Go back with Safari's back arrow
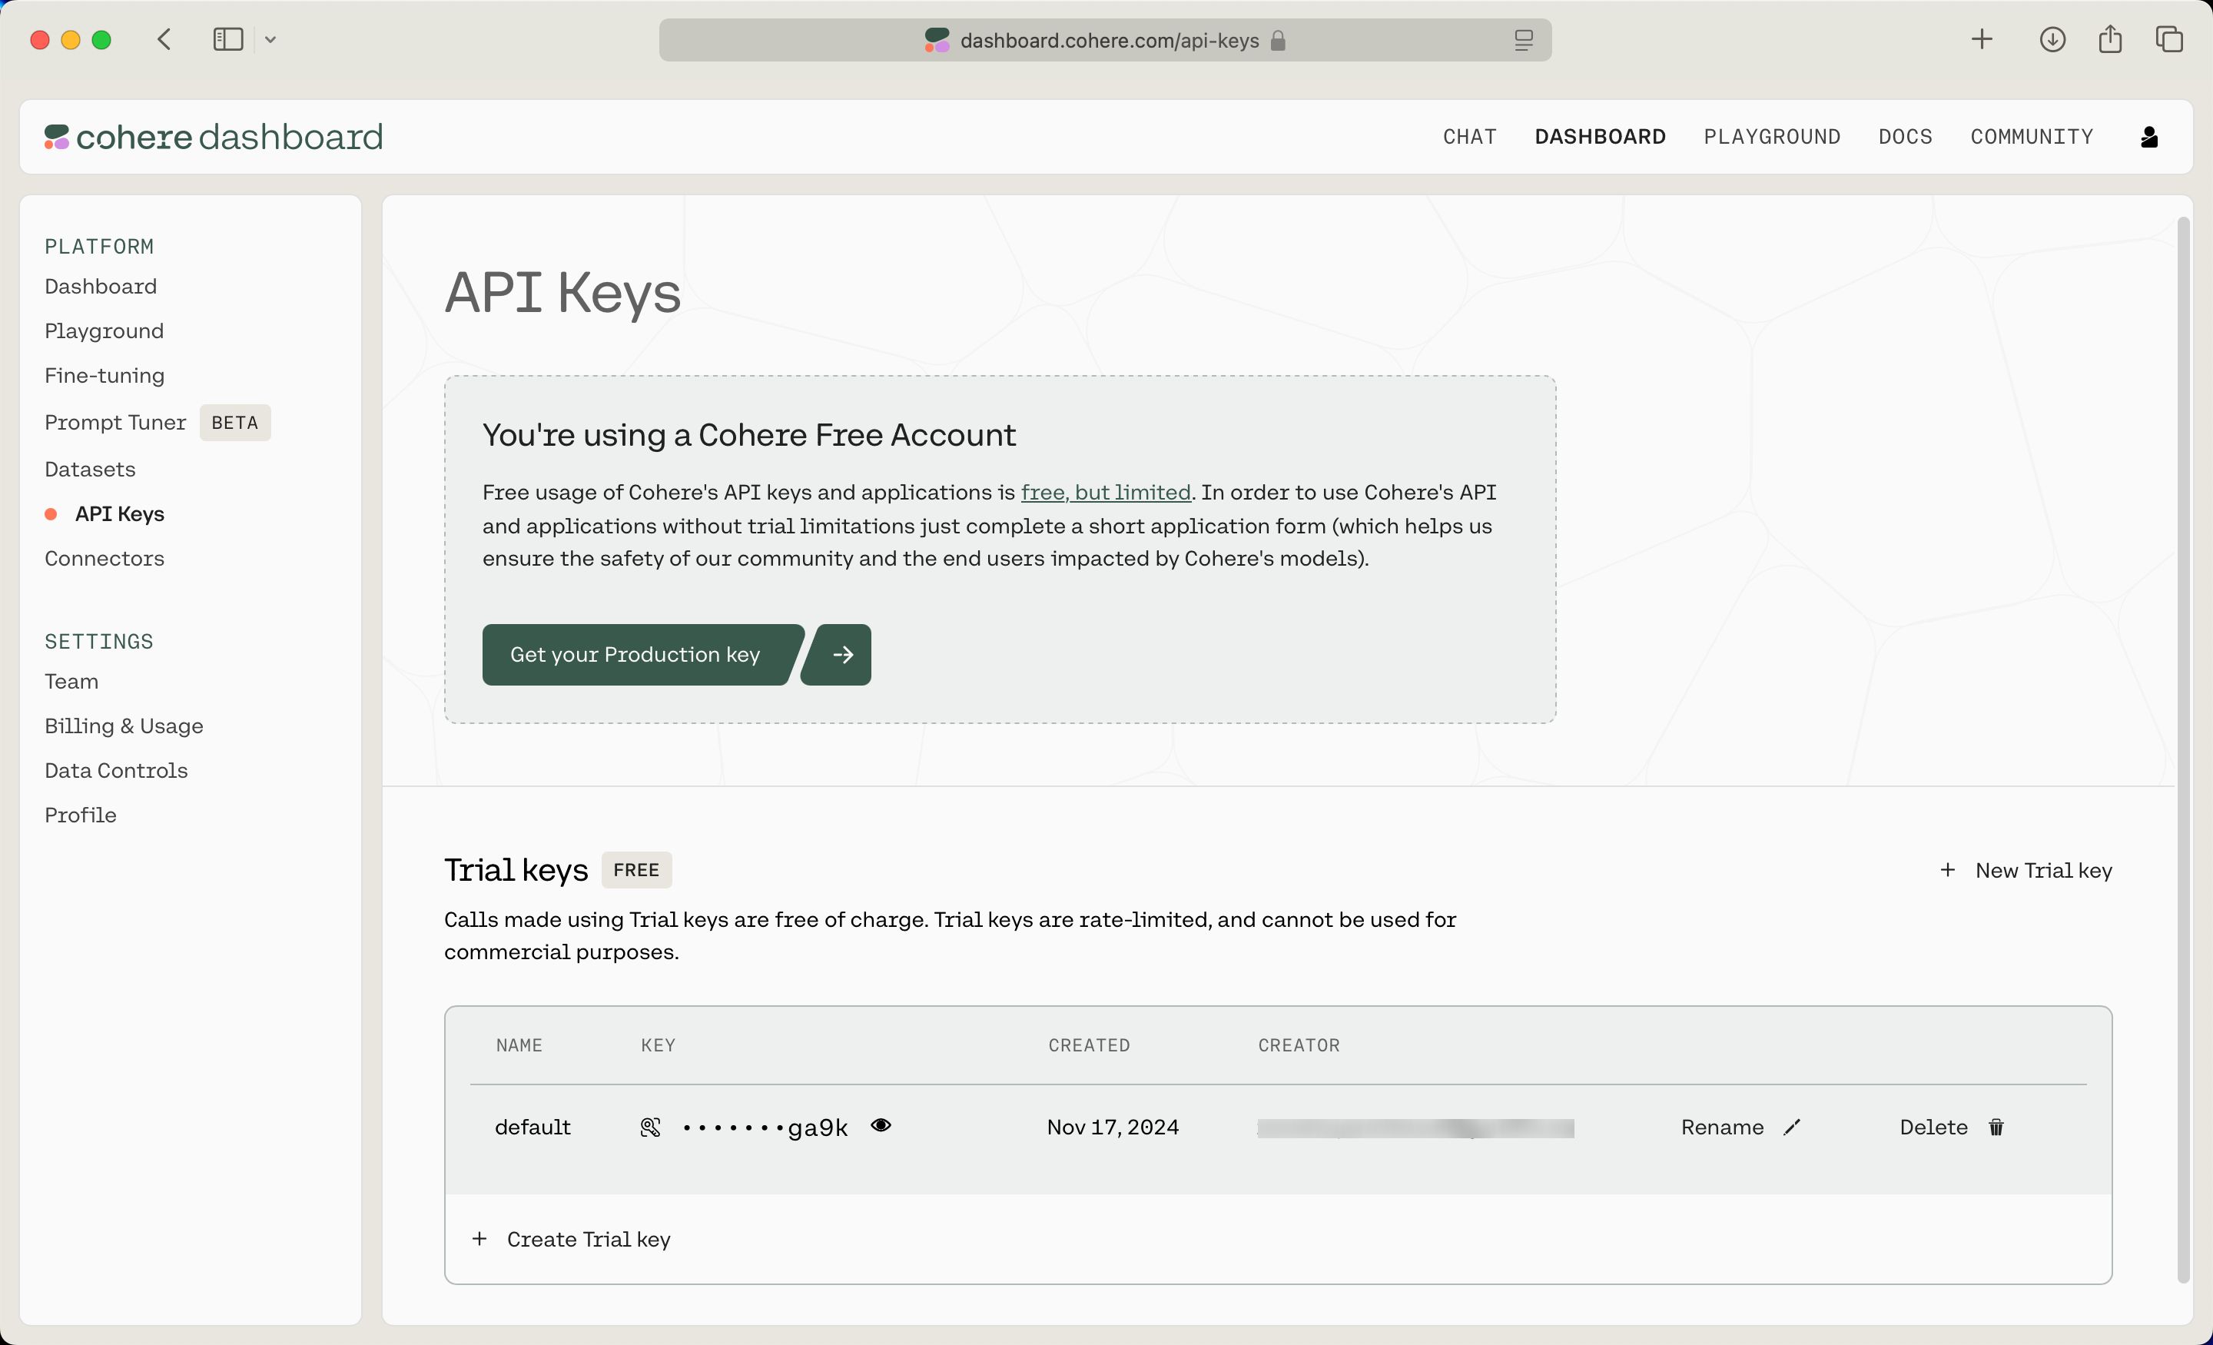 tap(164, 39)
